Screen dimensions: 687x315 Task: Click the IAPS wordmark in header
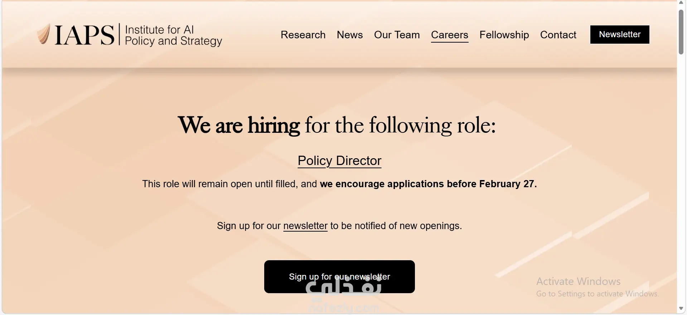pyautogui.click(x=84, y=35)
